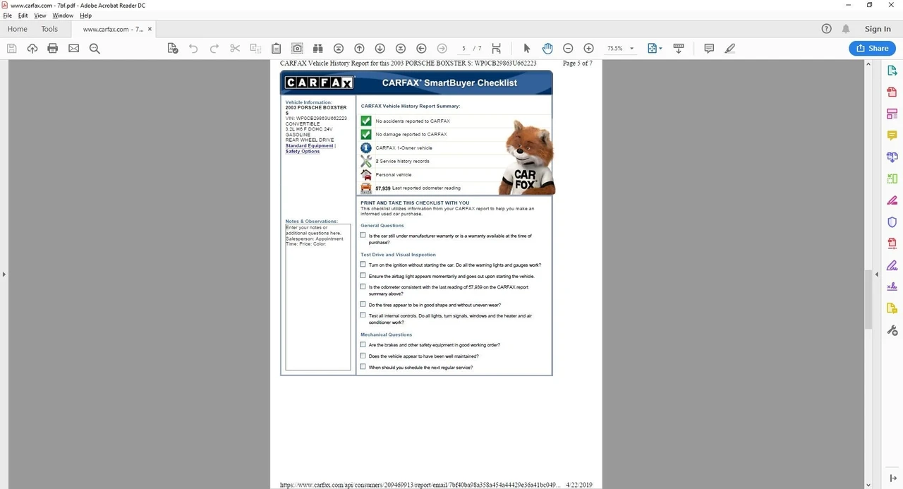Select the Highlight text pen tool
The image size is (903, 489).
point(730,48)
